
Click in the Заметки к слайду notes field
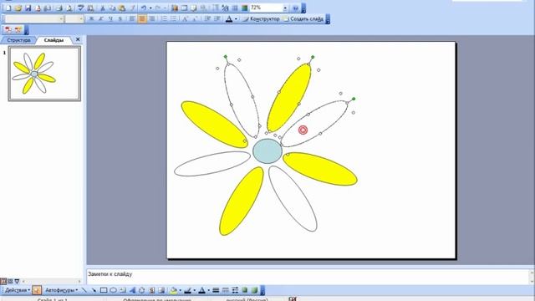pyautogui.click(x=308, y=277)
